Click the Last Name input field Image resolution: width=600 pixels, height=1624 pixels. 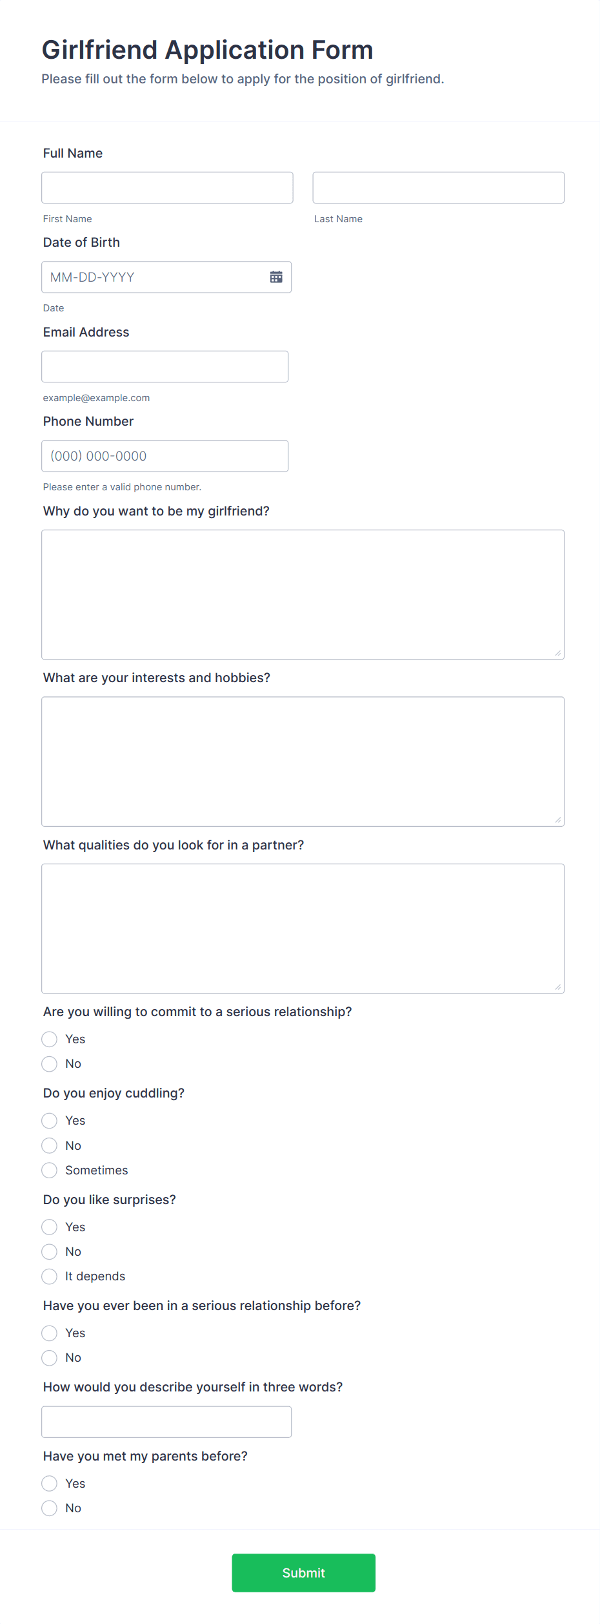click(438, 187)
